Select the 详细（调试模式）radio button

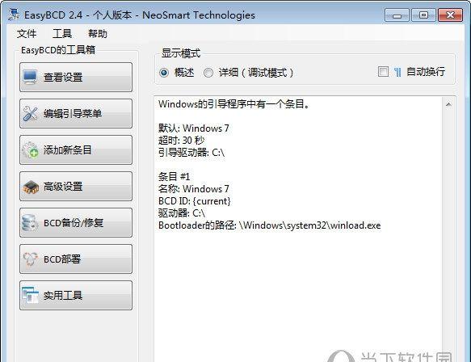(208, 73)
